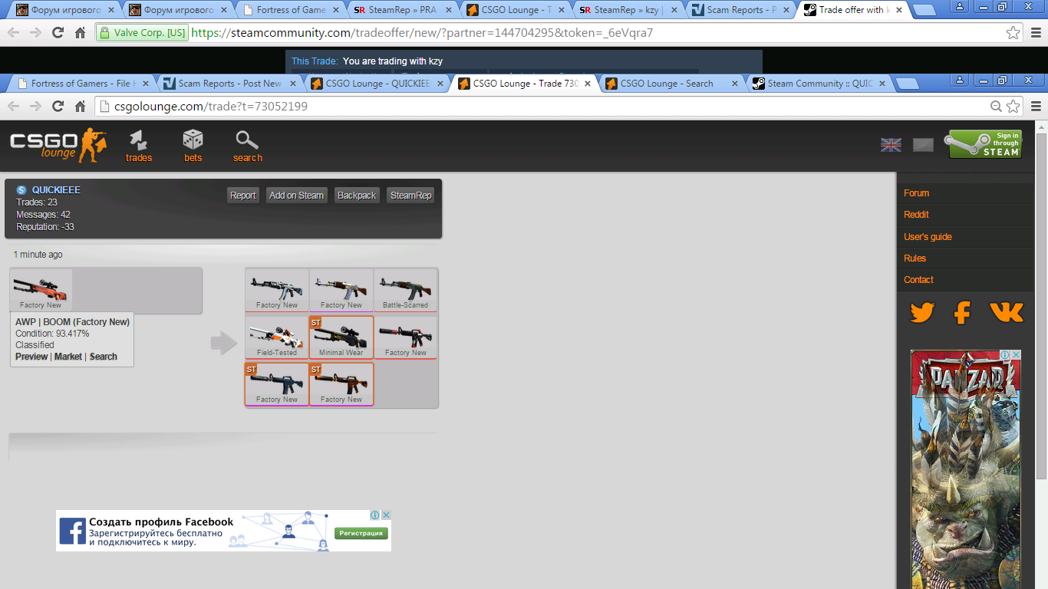Screen dimensions: 1048x589
Task: Open the VK icon in sidebar
Action: [1006, 312]
